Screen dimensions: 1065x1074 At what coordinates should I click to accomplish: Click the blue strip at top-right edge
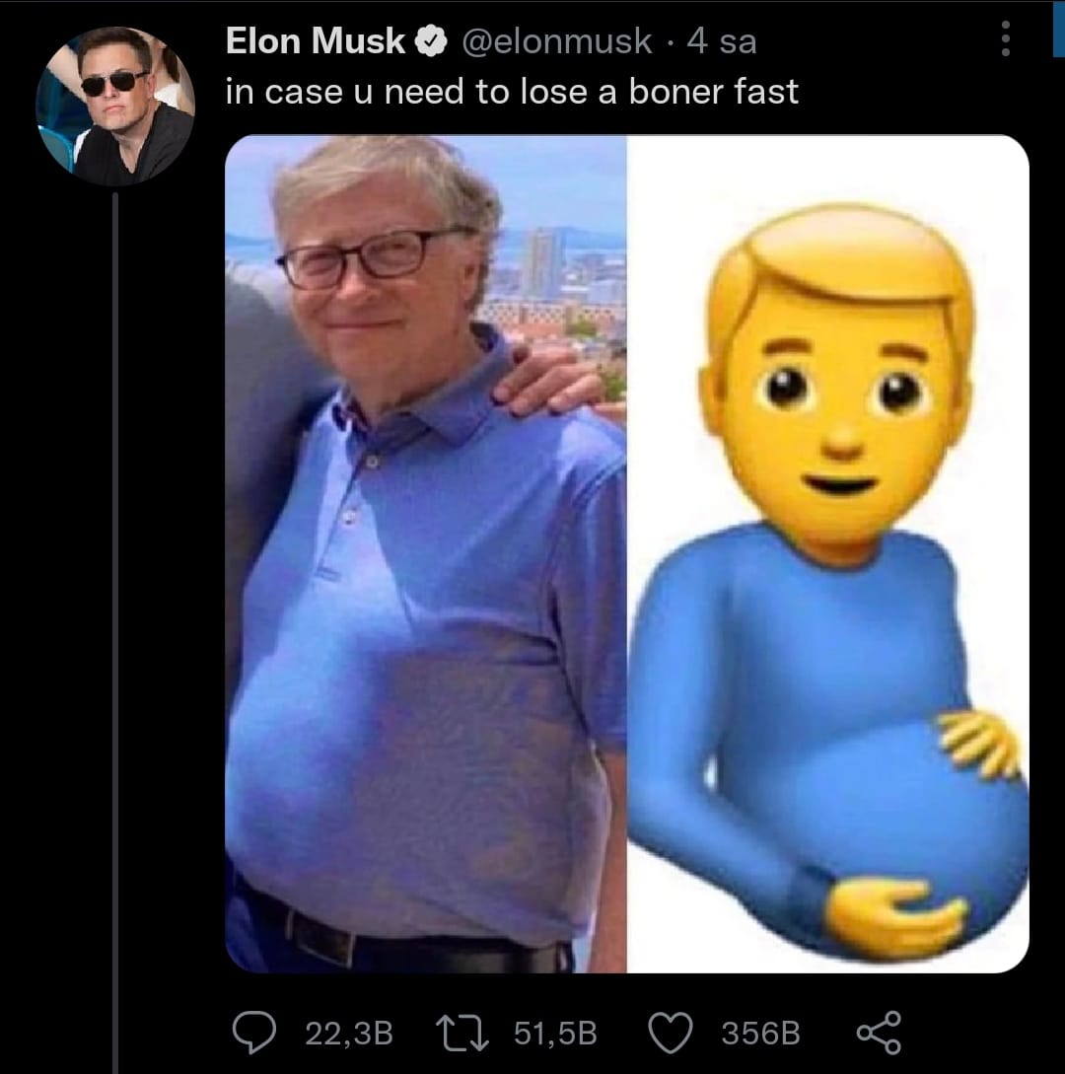(1059, 30)
